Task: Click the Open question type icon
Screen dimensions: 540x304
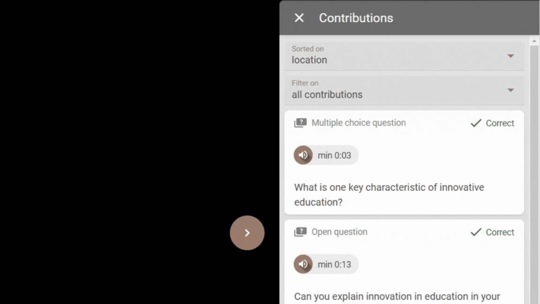Action: [x=300, y=232]
